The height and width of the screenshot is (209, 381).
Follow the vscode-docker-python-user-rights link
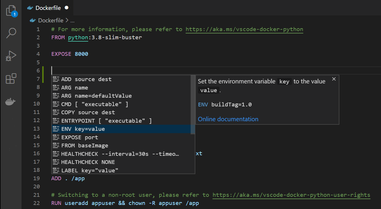(291, 195)
